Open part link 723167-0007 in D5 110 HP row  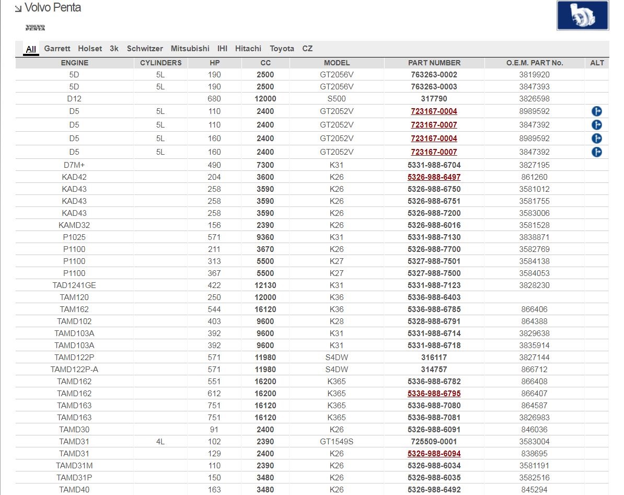point(434,125)
